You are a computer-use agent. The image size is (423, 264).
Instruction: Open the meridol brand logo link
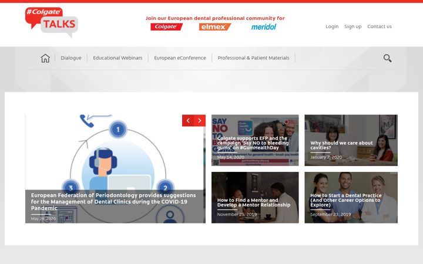coord(264,26)
